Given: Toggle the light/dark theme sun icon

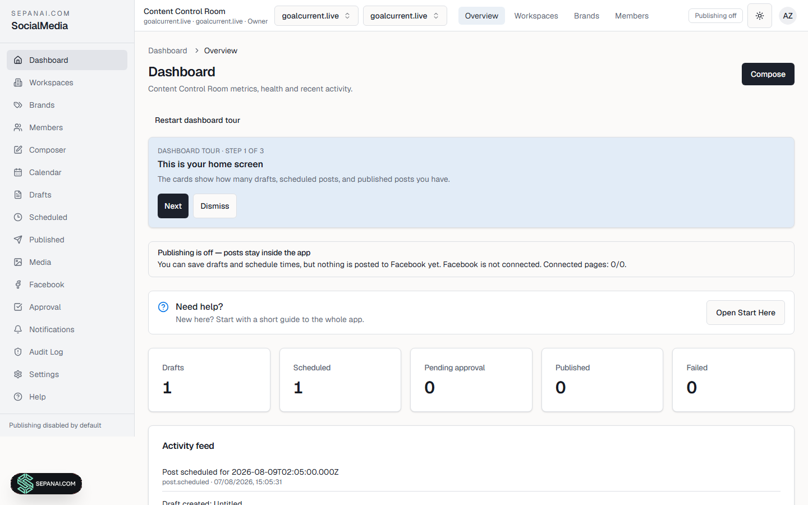Looking at the screenshot, I should [760, 16].
